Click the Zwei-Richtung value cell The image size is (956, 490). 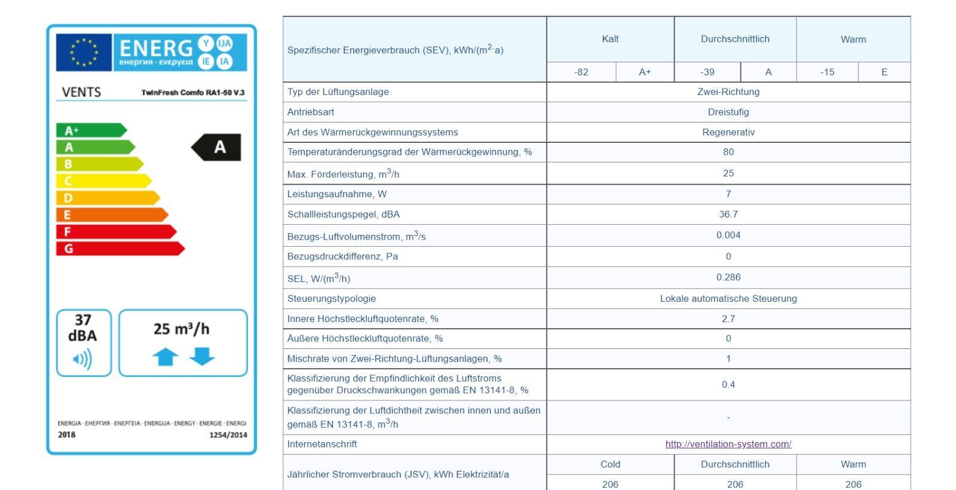pos(728,91)
